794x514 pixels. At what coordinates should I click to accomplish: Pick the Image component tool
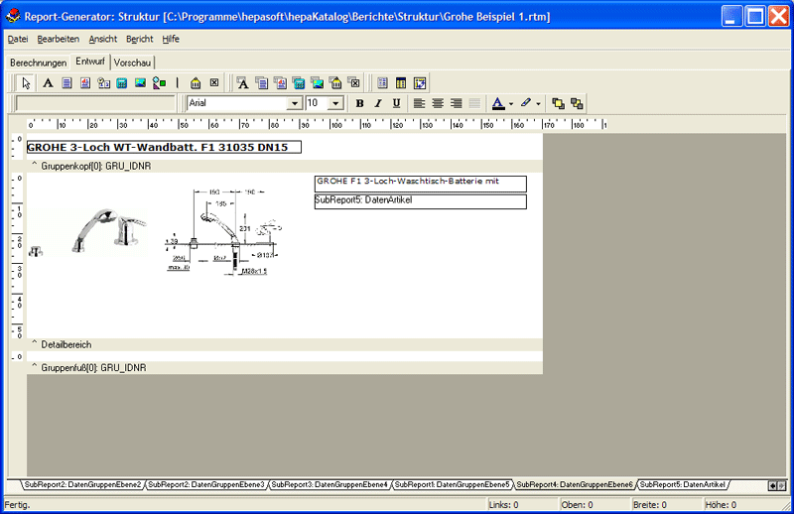click(x=140, y=83)
